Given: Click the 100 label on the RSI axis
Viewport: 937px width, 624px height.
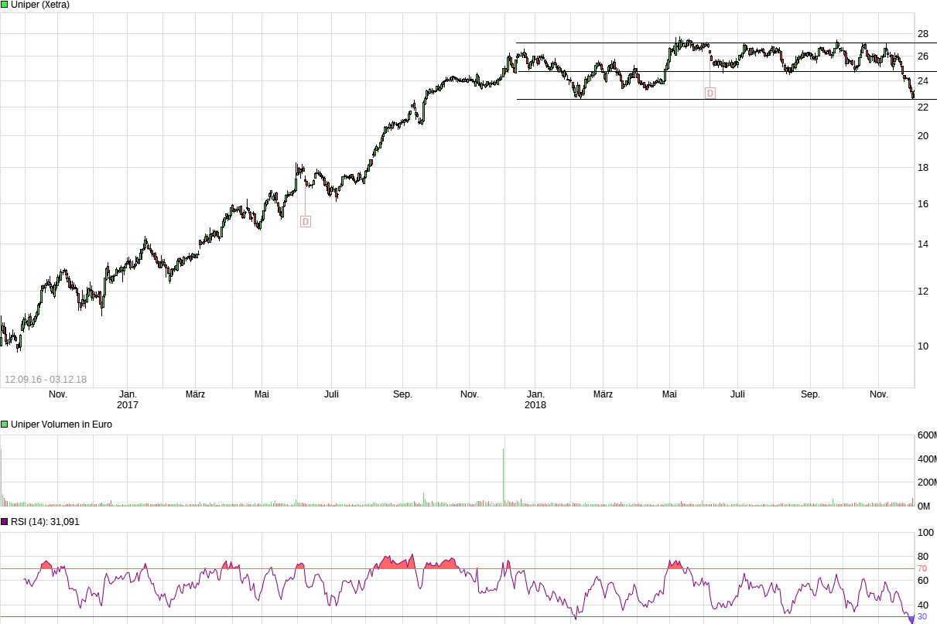Looking at the screenshot, I should pyautogui.click(x=925, y=533).
